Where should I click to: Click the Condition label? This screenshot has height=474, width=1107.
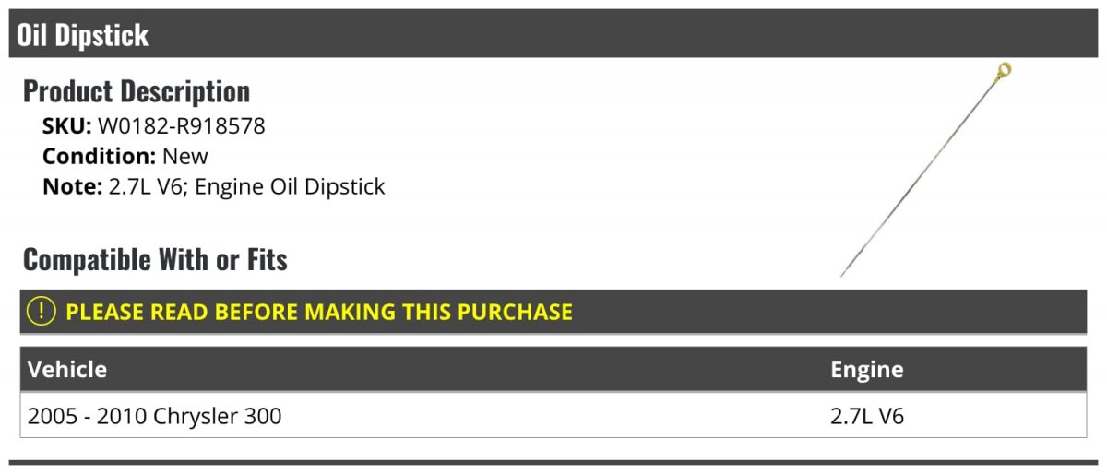pos(100,156)
